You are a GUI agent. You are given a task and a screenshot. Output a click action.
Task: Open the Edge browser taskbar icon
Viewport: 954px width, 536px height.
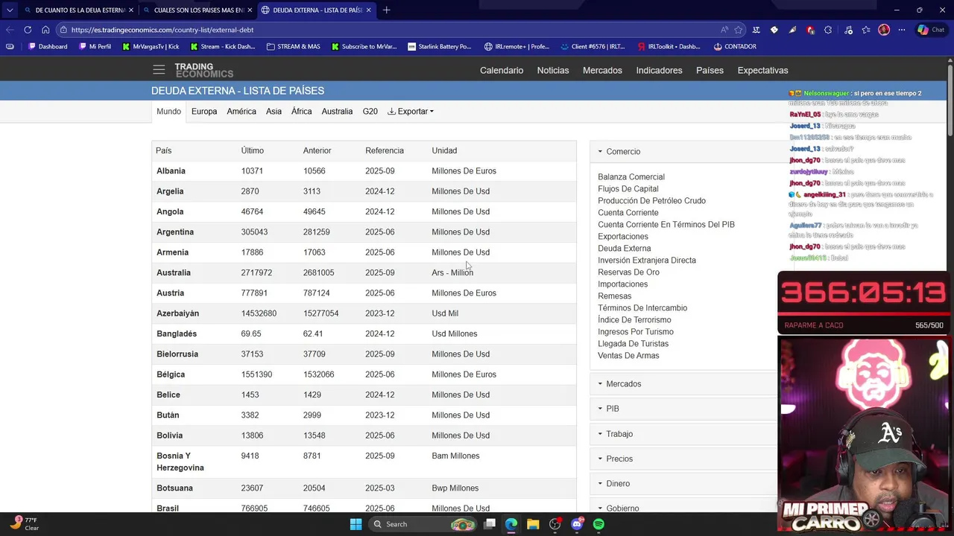511,524
